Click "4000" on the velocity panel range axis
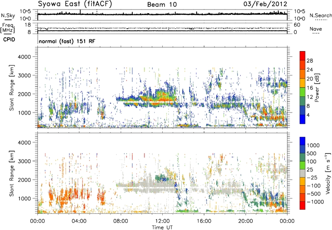 (x=24, y=143)
